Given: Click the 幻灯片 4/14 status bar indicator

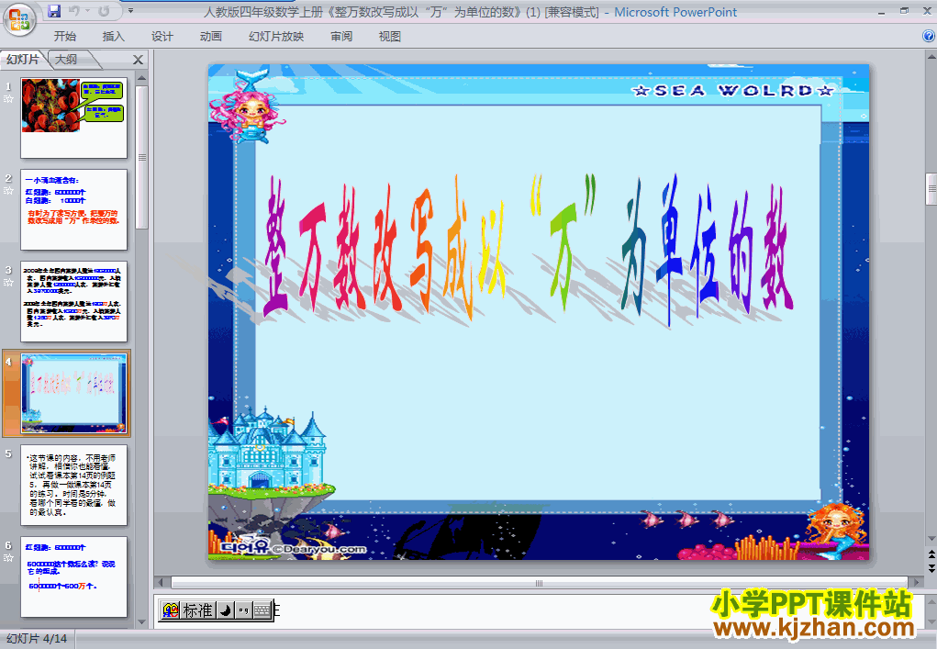Looking at the screenshot, I should pos(37,639).
